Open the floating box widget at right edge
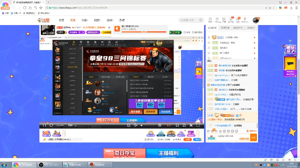This screenshot has width=300, height=168. 290,60
